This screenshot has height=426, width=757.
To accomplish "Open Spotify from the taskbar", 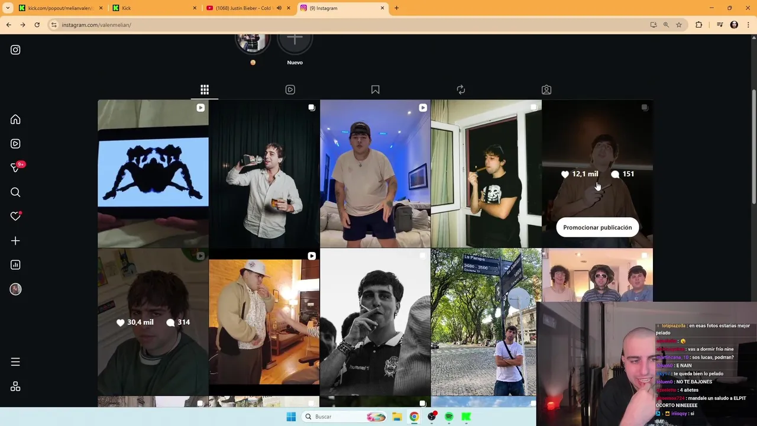I will [449, 417].
